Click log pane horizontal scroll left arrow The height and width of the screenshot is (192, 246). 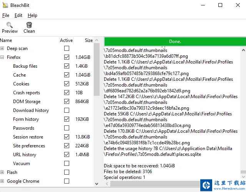coord(107,184)
